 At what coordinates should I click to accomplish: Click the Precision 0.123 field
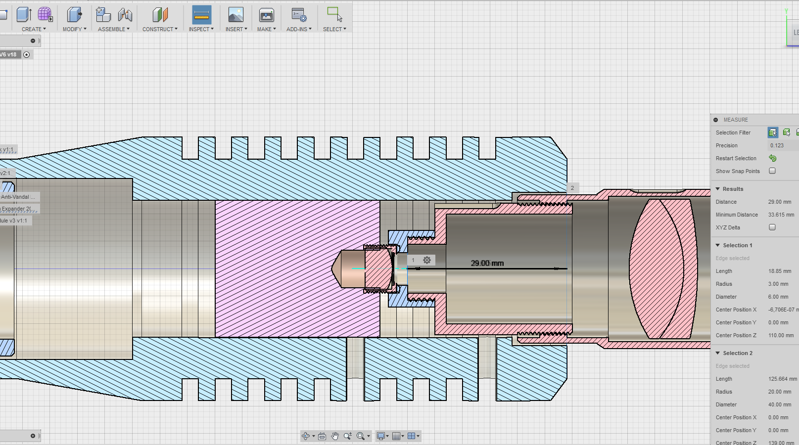click(783, 145)
